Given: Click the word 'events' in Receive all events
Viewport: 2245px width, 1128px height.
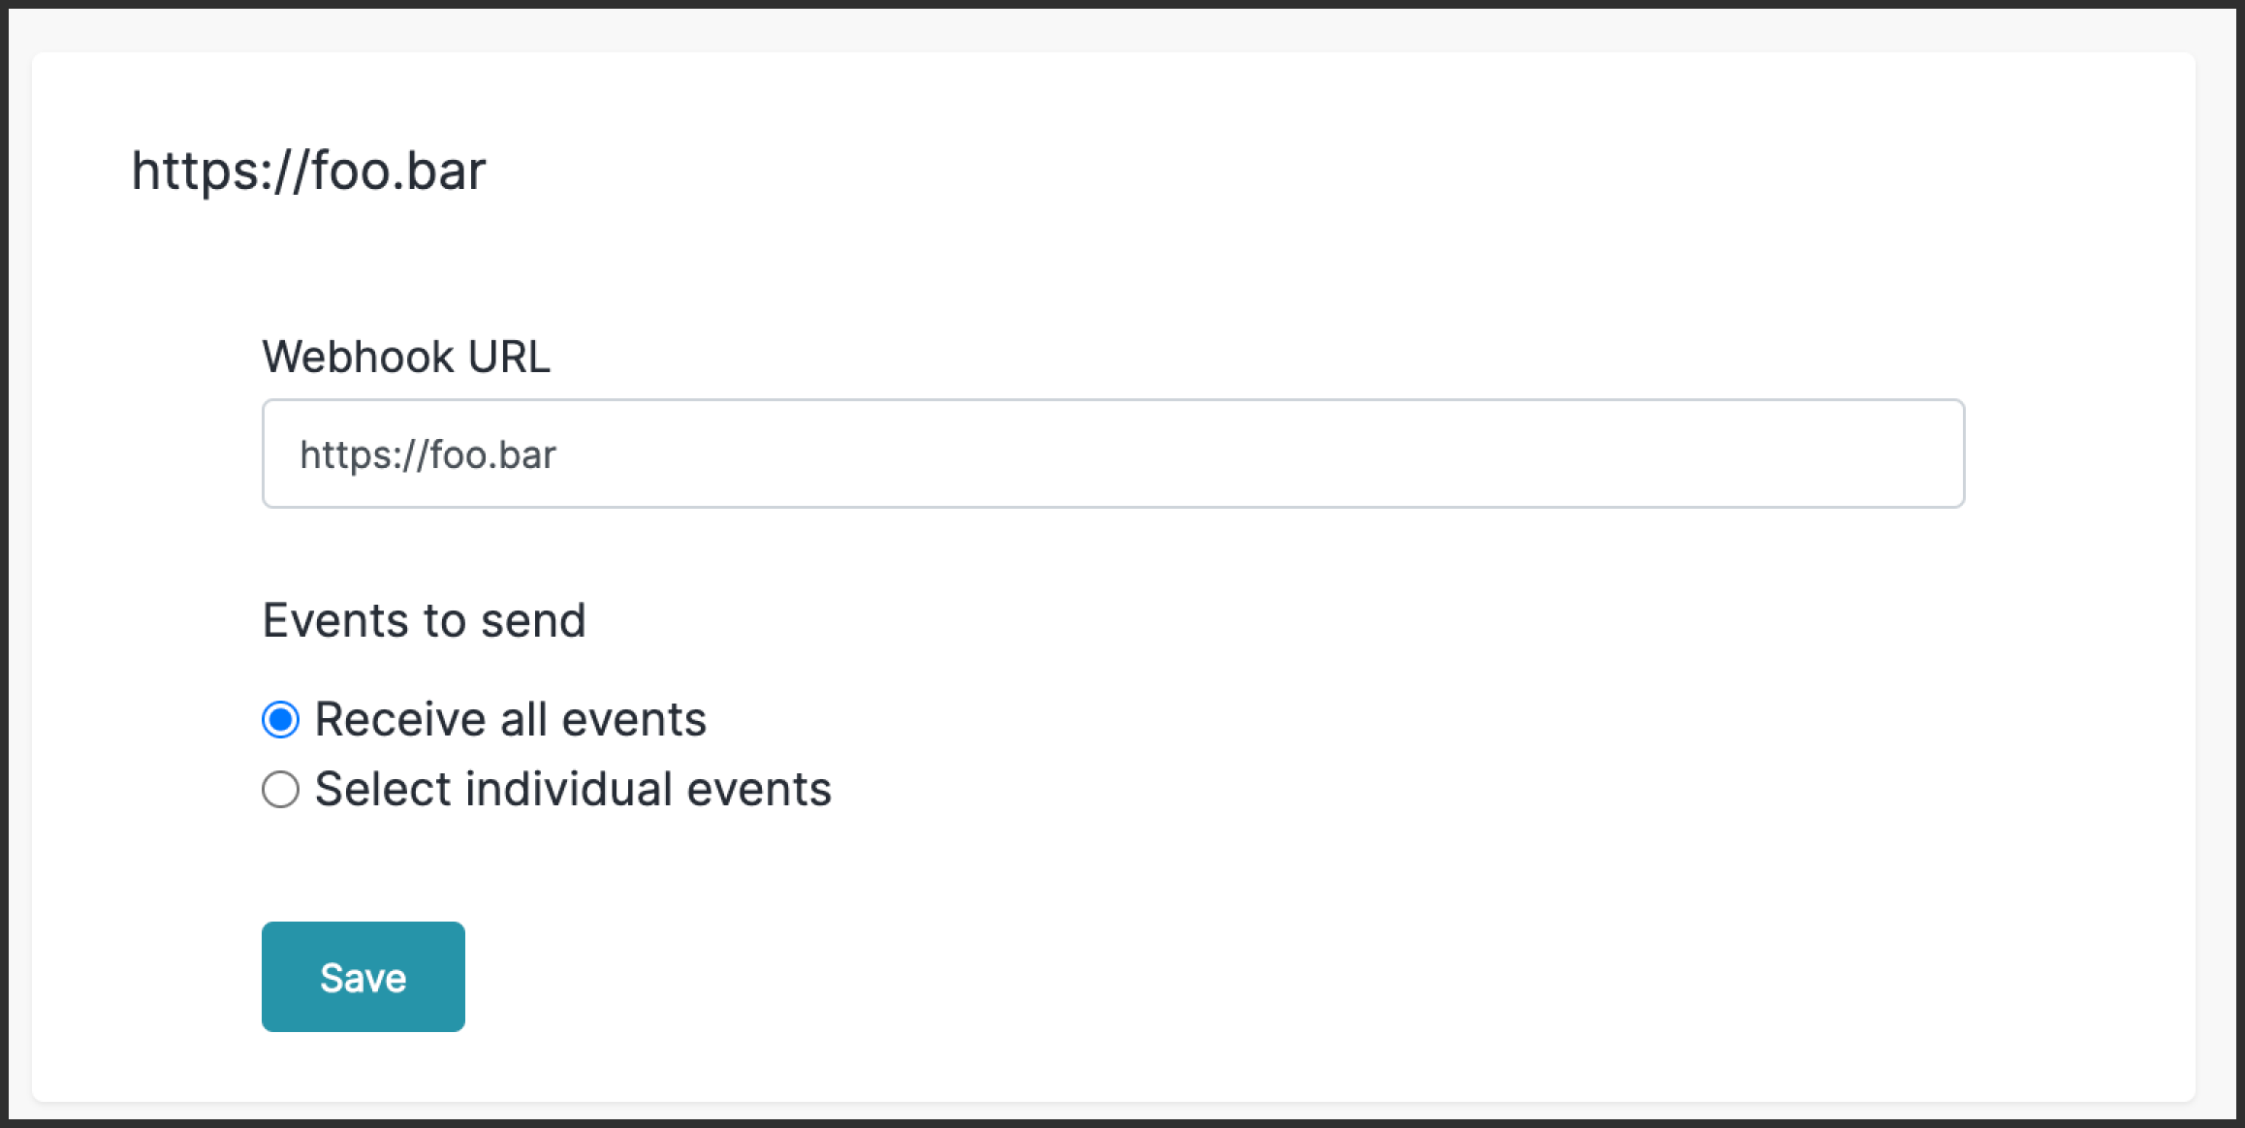Looking at the screenshot, I should point(634,720).
